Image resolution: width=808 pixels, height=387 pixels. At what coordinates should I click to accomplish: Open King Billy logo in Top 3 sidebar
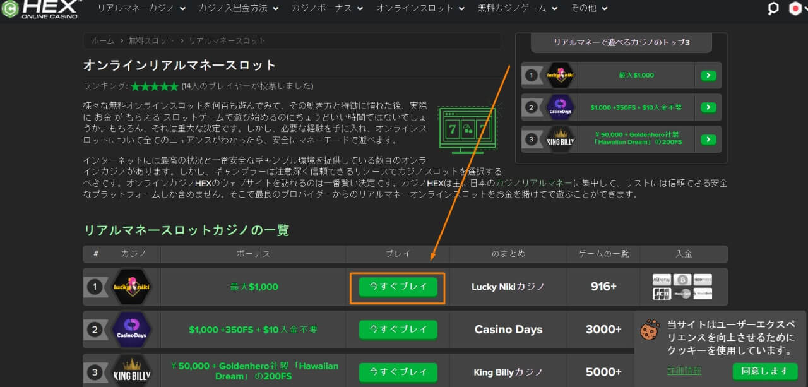(x=559, y=140)
